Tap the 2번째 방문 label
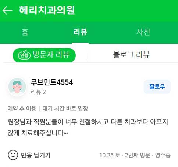Viewport: 178px width, 167px height. (x=138, y=155)
